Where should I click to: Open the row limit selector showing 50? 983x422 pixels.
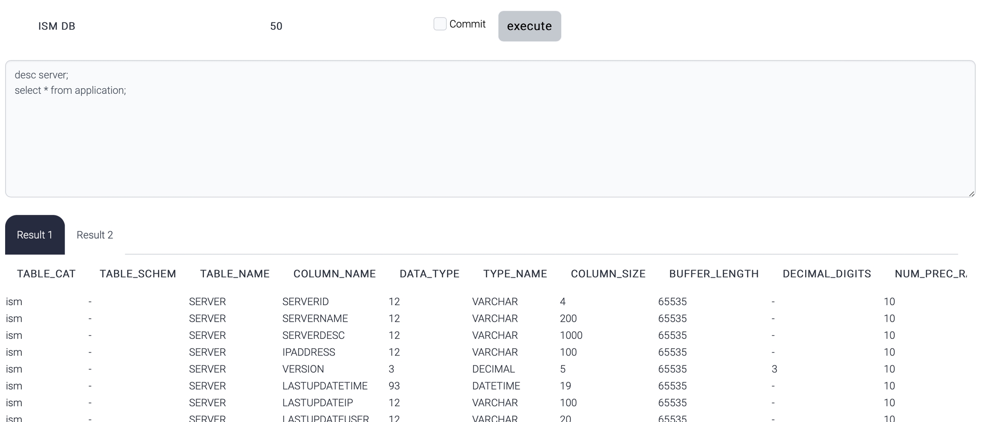[276, 26]
